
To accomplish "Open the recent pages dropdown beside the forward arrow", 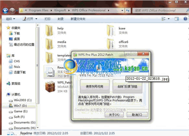I will 17,11.
